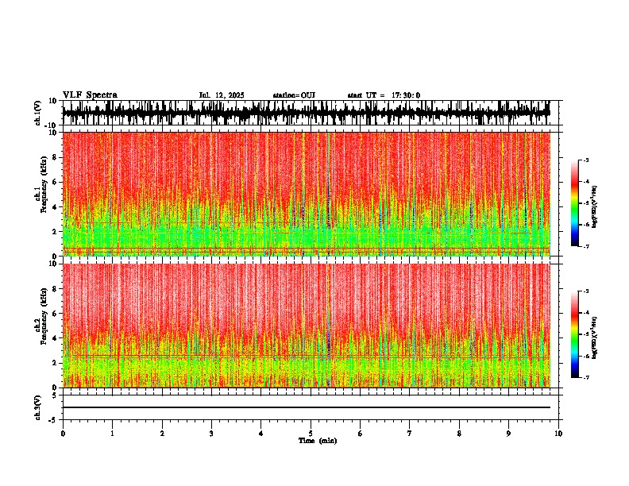Screen dimensions: 629x486
Task: Click the time axis tick label "6"
Action: [x=361, y=434]
